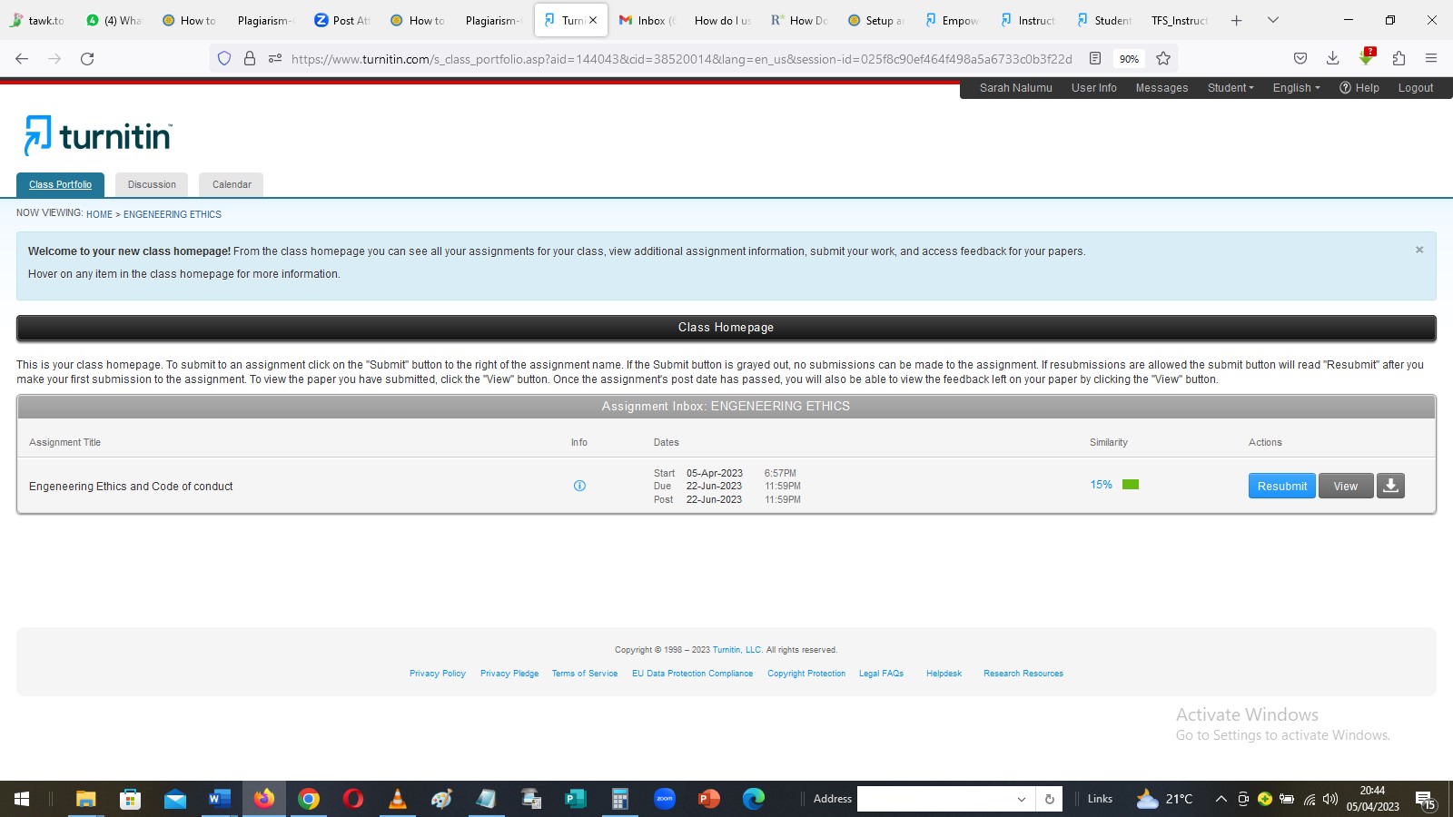Screen dimensions: 1453x817
Task: Switch to the tawk.to browser tab
Action: (38, 20)
